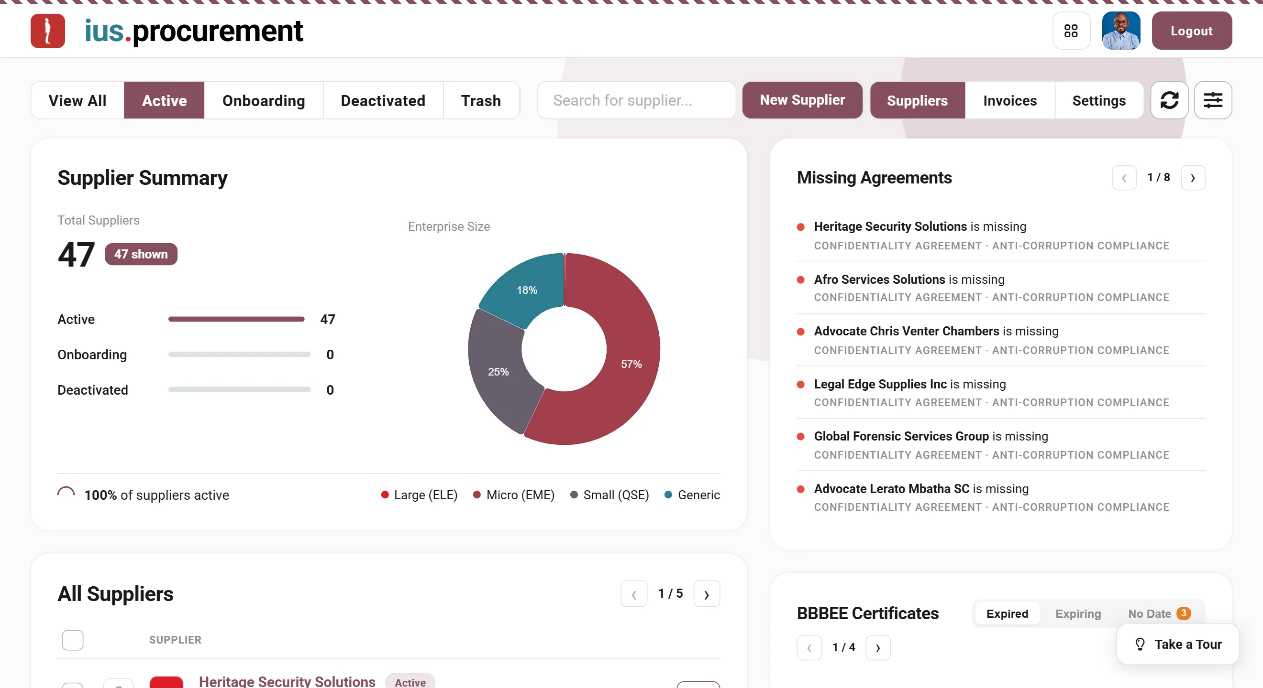Tick the select-all suppliers checkbox
This screenshot has height=688, width=1263.
(73, 640)
